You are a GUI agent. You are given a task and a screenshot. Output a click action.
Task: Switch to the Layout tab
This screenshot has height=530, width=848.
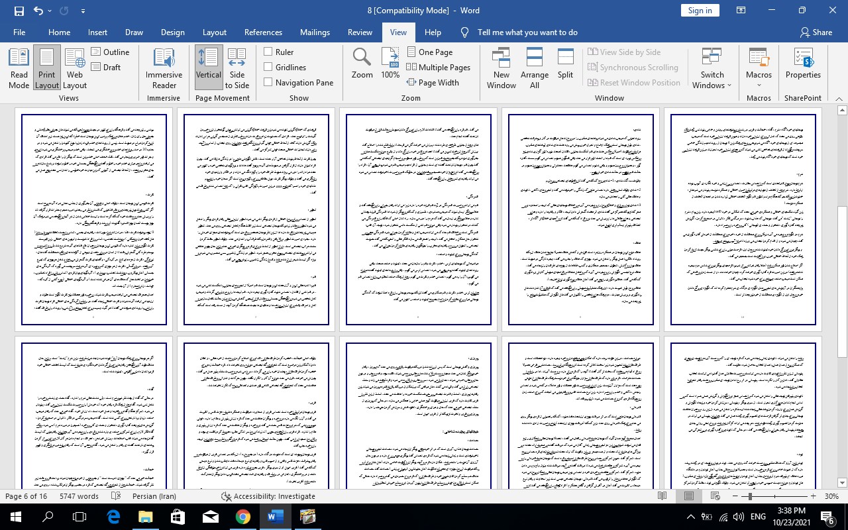(x=214, y=32)
